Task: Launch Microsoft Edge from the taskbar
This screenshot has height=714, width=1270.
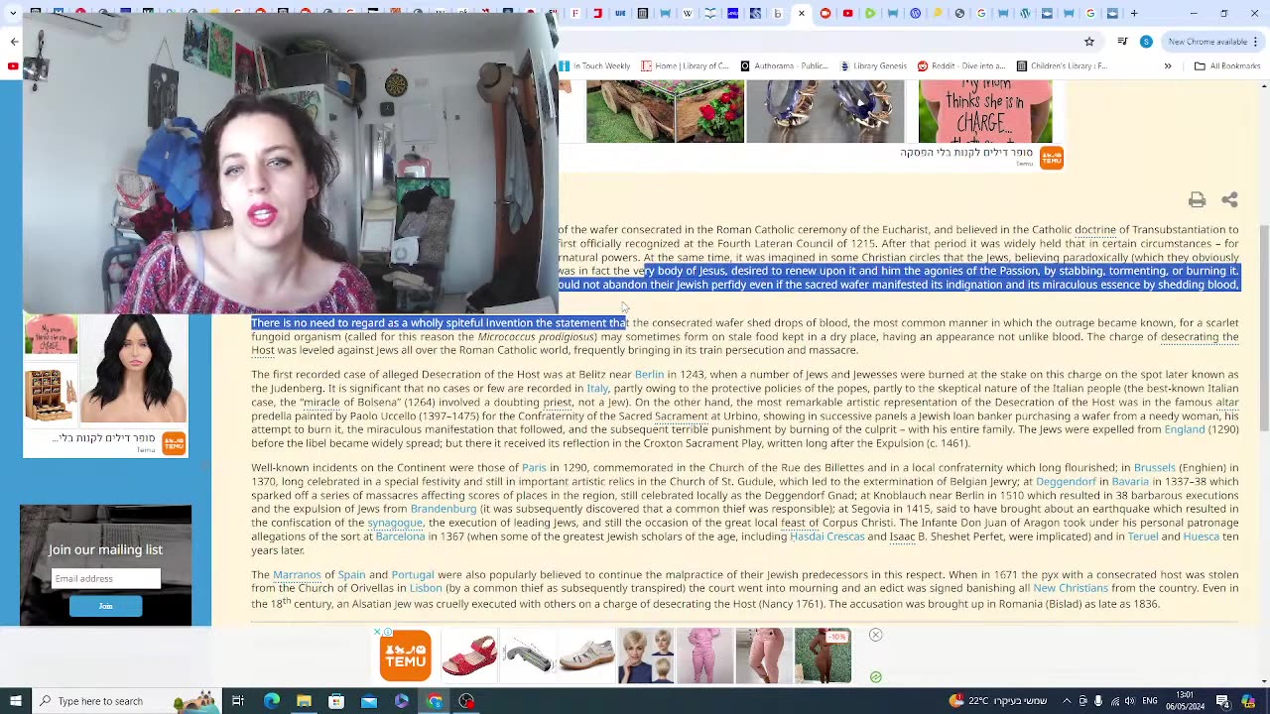Action: point(271,701)
